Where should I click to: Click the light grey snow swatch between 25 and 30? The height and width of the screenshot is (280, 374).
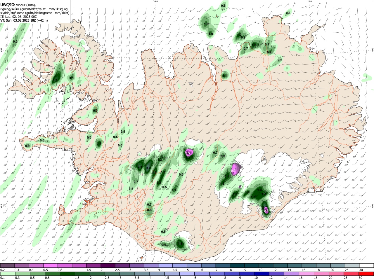352,266
